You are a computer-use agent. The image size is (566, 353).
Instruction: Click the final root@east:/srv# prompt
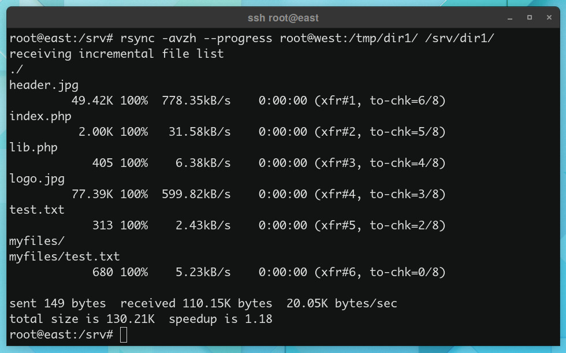point(61,335)
